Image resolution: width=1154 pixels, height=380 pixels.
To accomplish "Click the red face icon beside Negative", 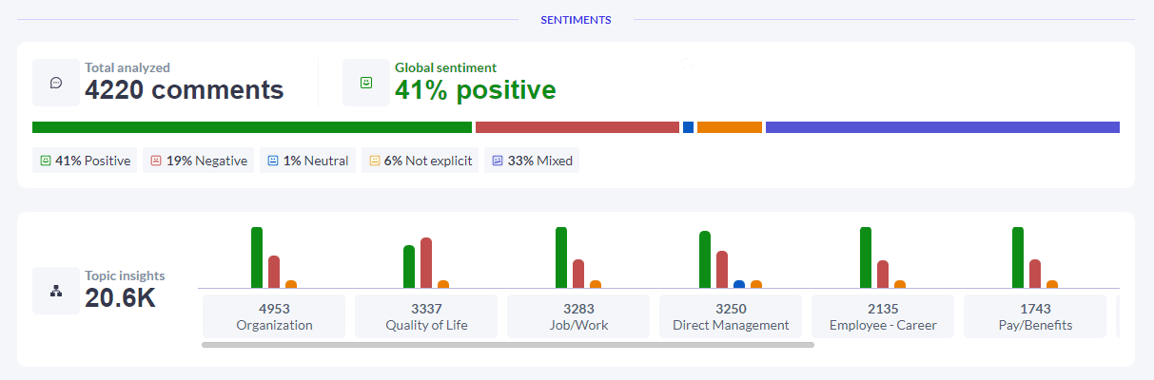I will pyautogui.click(x=156, y=161).
